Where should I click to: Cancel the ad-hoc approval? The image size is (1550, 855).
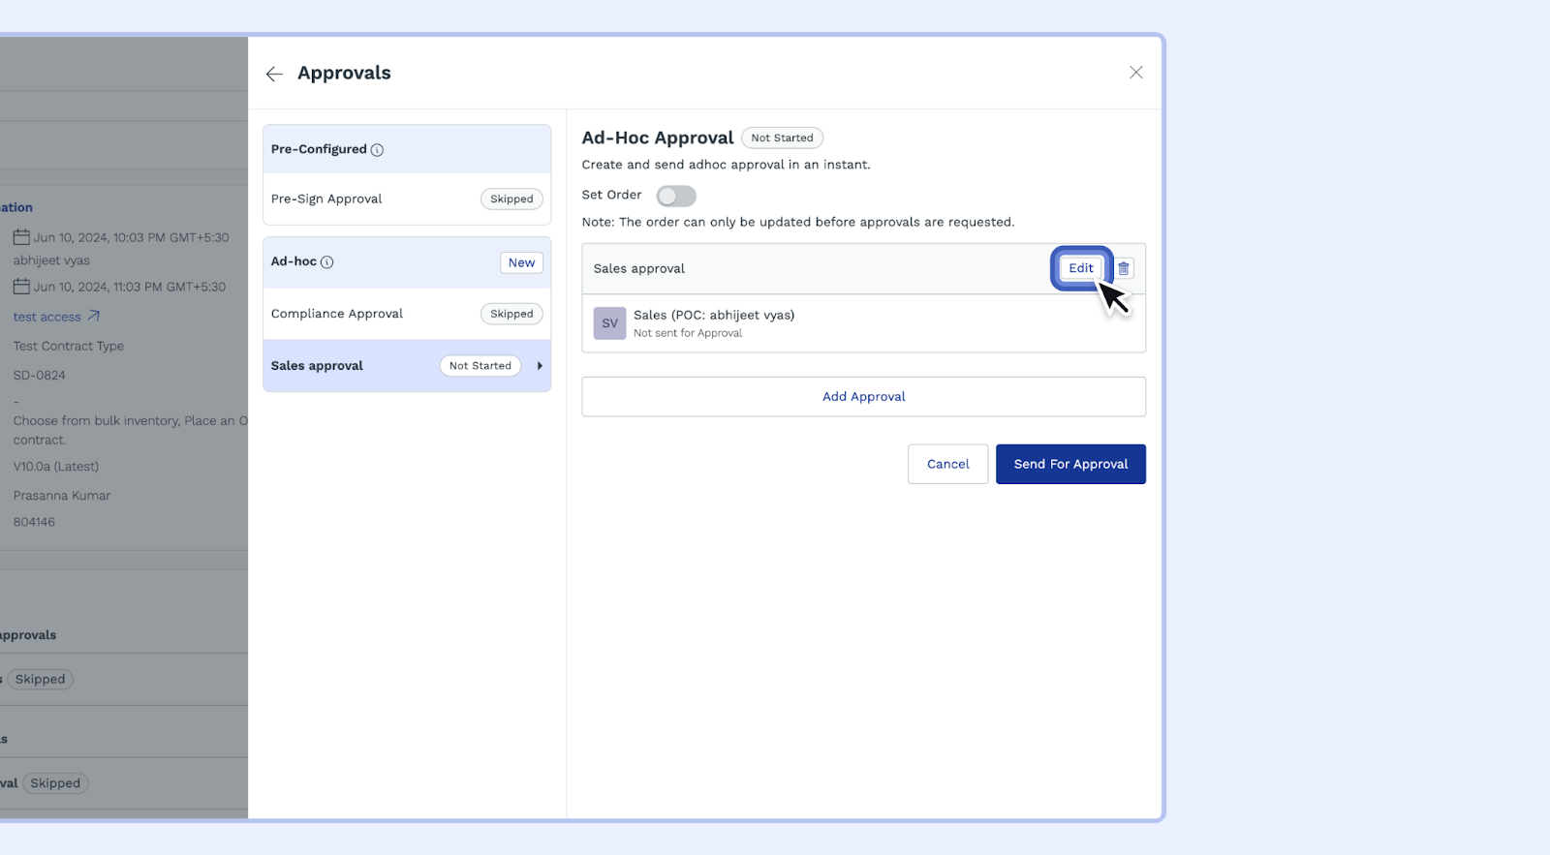(947, 465)
